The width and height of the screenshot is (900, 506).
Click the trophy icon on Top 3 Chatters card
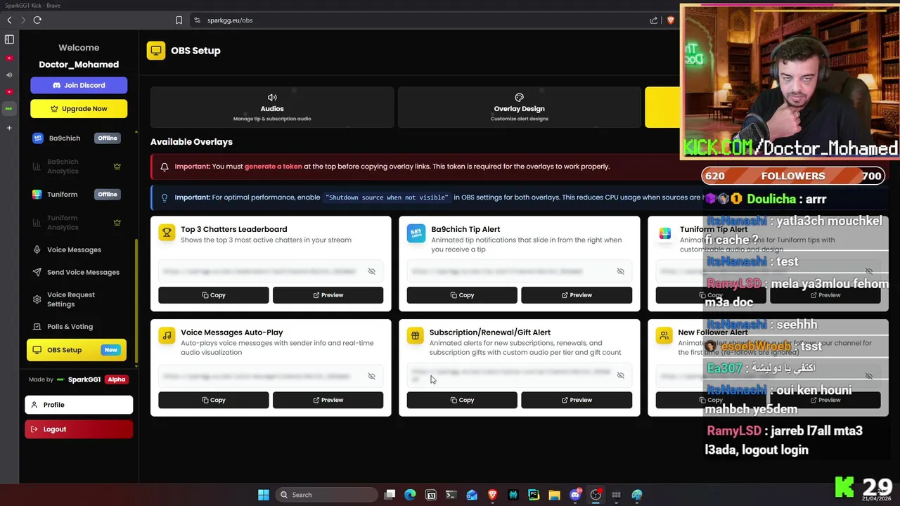tap(167, 233)
